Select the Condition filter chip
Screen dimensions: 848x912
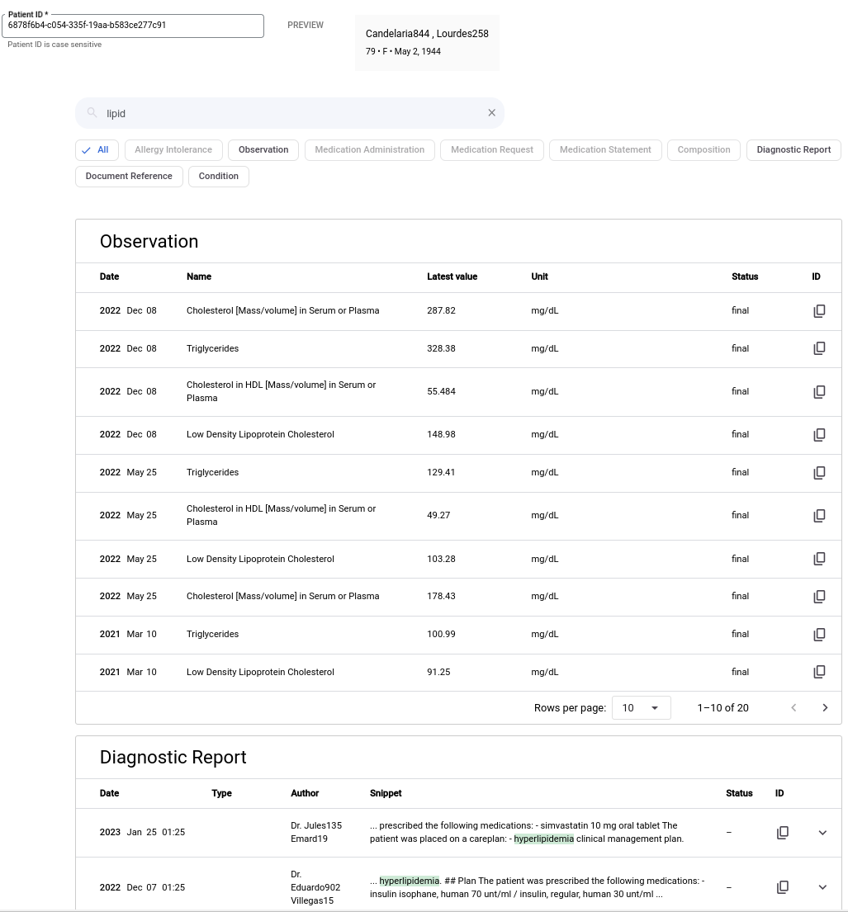(x=219, y=177)
